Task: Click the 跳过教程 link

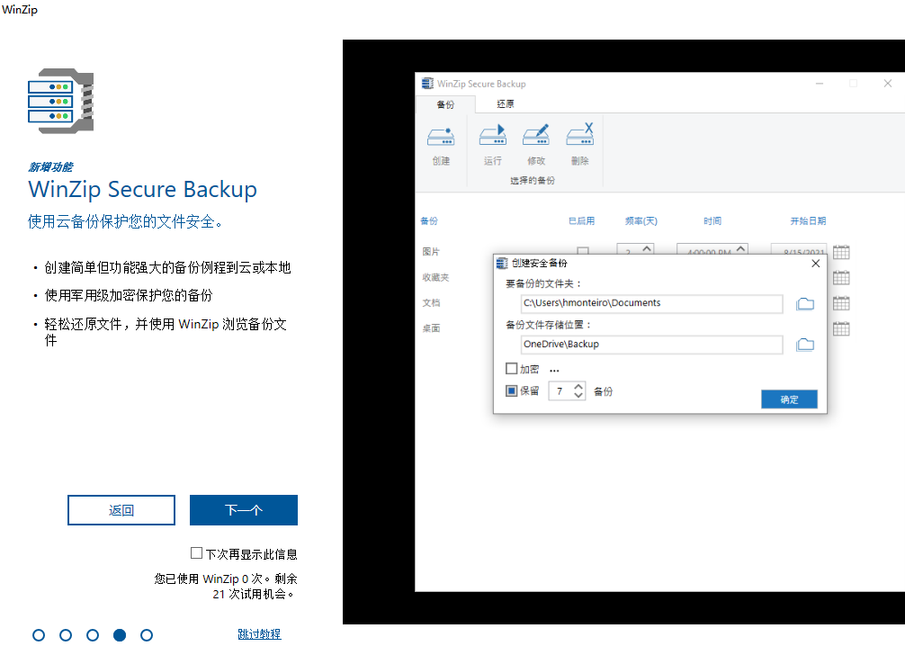Action: coord(259,634)
